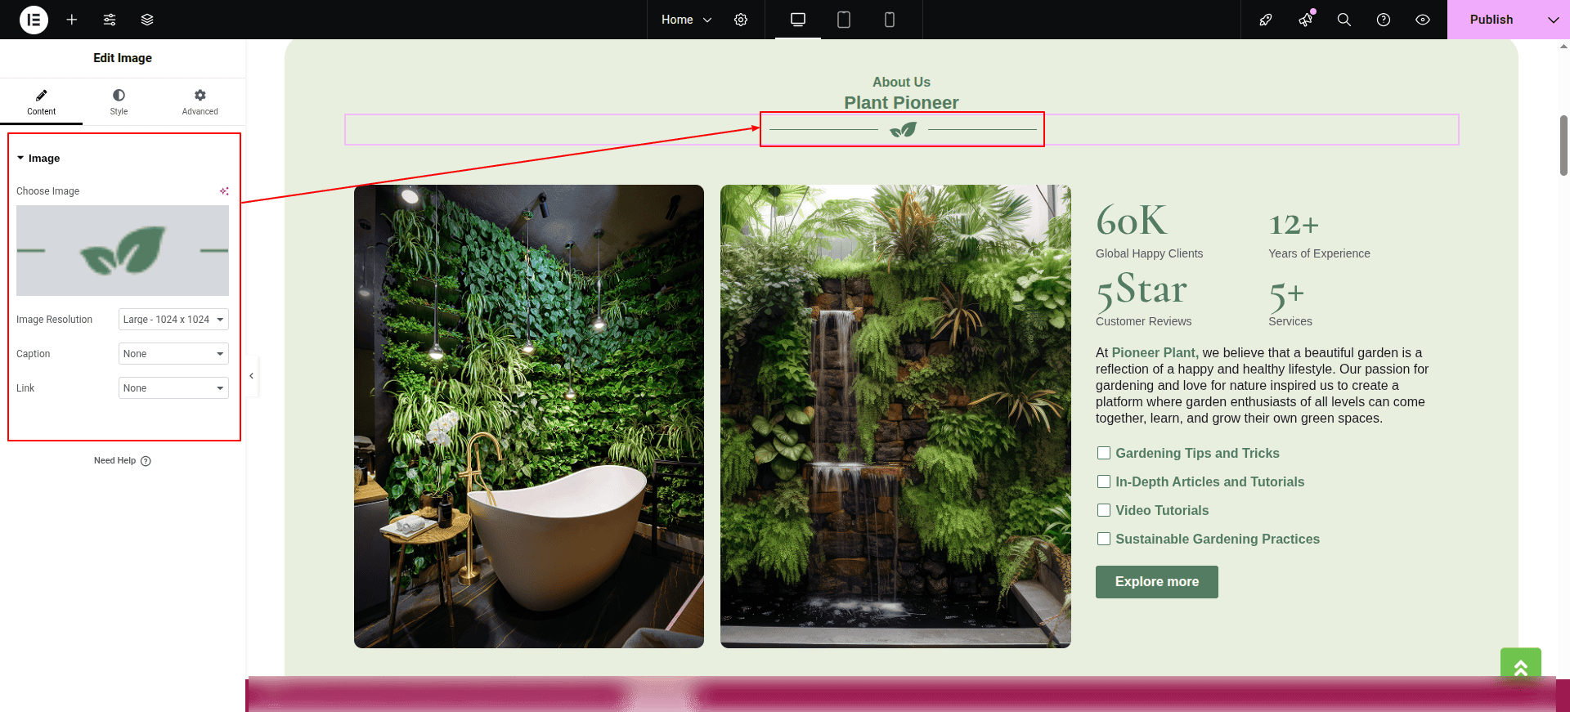Open the Caption dropdown
This screenshot has height=712, width=1570.
click(x=173, y=354)
